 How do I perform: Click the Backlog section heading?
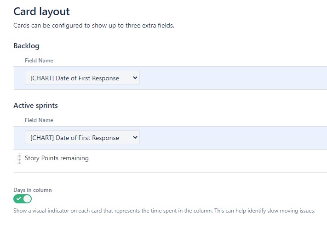point(26,46)
